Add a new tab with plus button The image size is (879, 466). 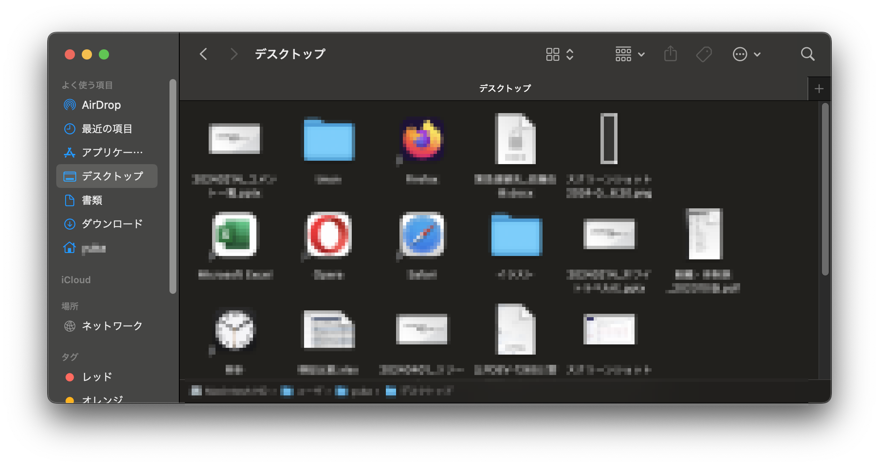coord(819,89)
